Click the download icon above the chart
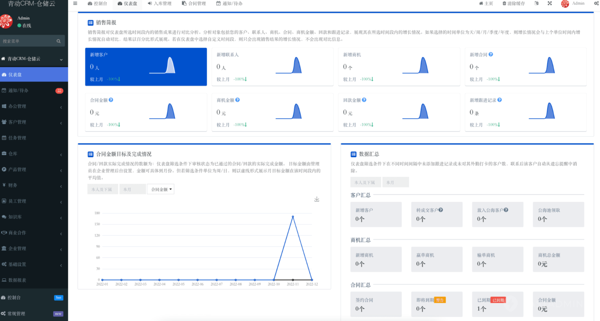Viewport: 600px width, 321px height. pos(317,199)
